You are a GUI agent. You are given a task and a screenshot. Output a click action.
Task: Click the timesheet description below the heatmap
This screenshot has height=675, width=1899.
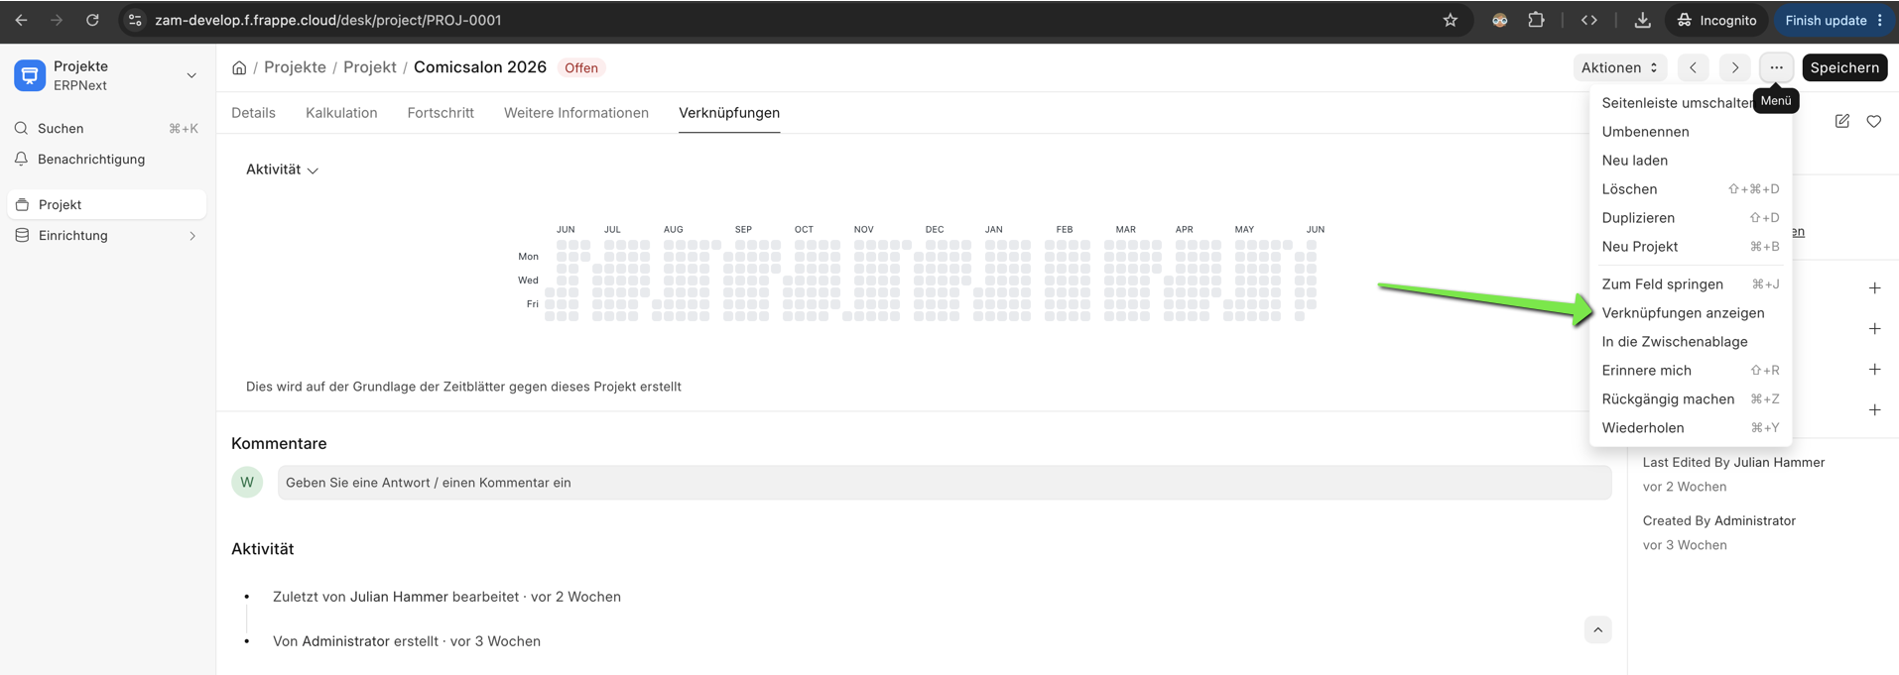(x=463, y=387)
